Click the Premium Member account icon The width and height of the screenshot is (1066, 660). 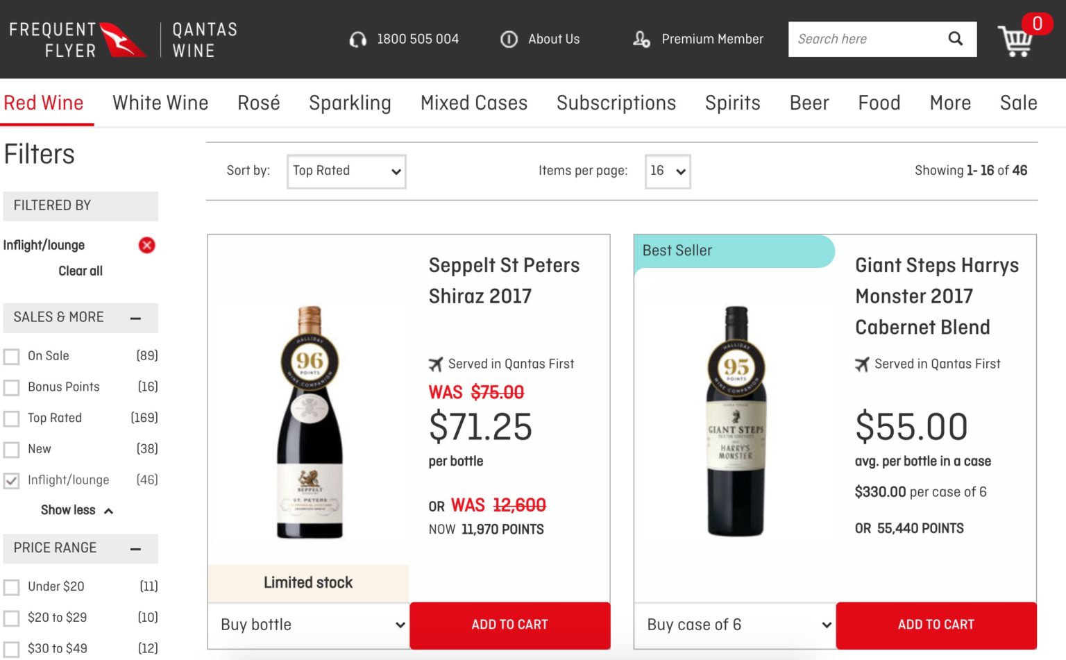click(x=641, y=40)
